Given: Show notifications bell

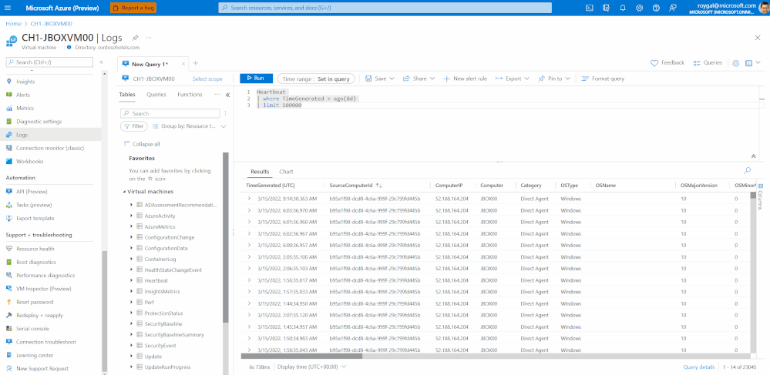Looking at the screenshot, I should tap(623, 8).
